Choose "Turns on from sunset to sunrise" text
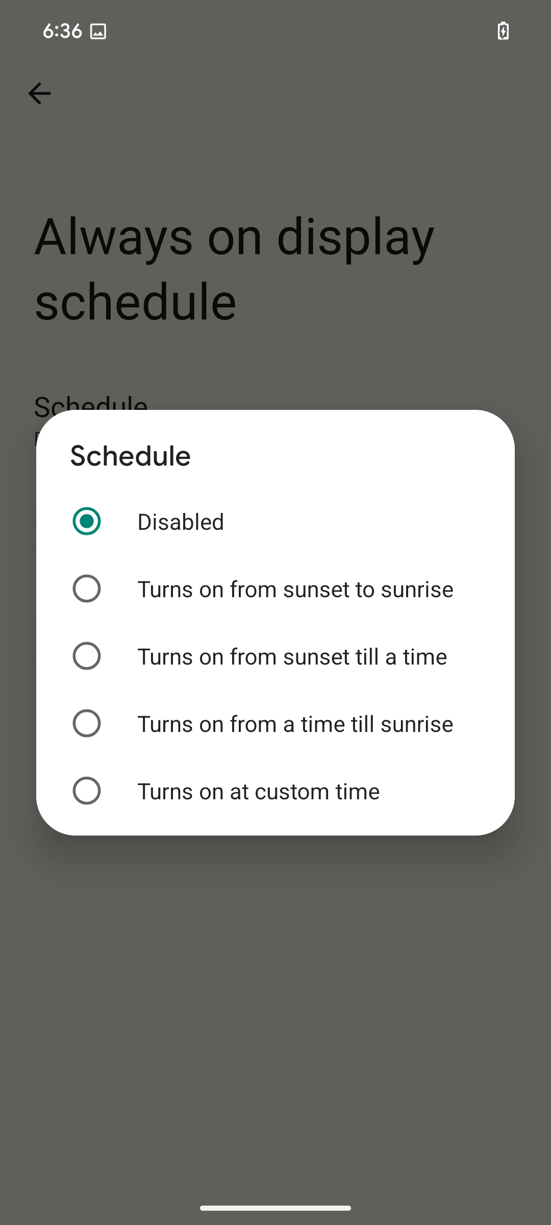This screenshot has width=551, height=1225. coord(295,590)
